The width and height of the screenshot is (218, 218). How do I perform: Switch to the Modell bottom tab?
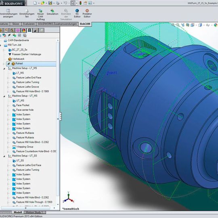point(18,212)
